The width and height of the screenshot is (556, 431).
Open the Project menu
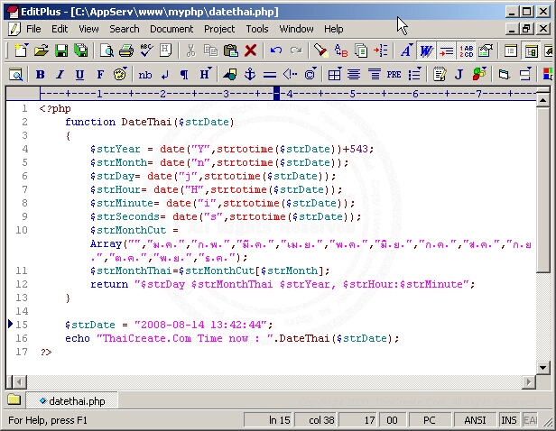coord(219,29)
